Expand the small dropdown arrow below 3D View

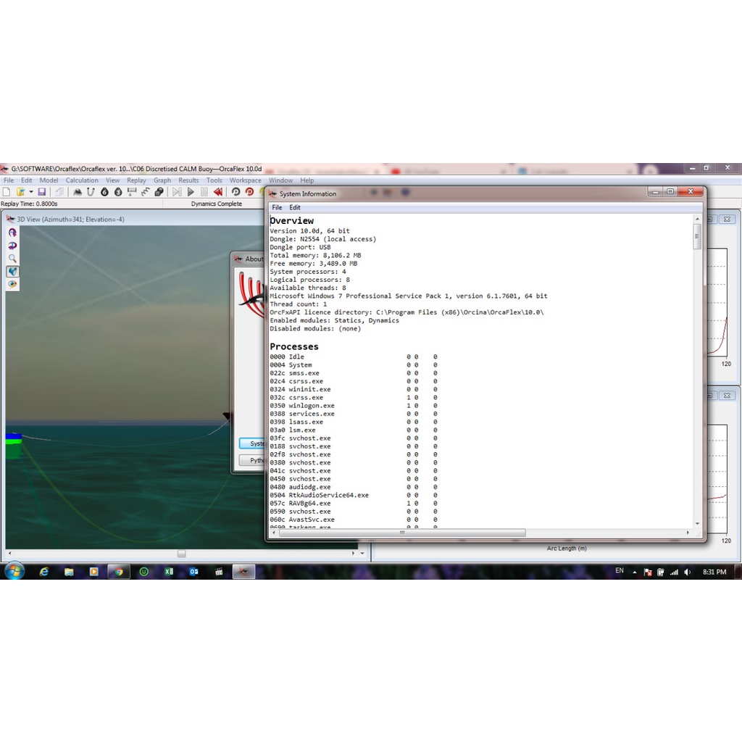362,553
